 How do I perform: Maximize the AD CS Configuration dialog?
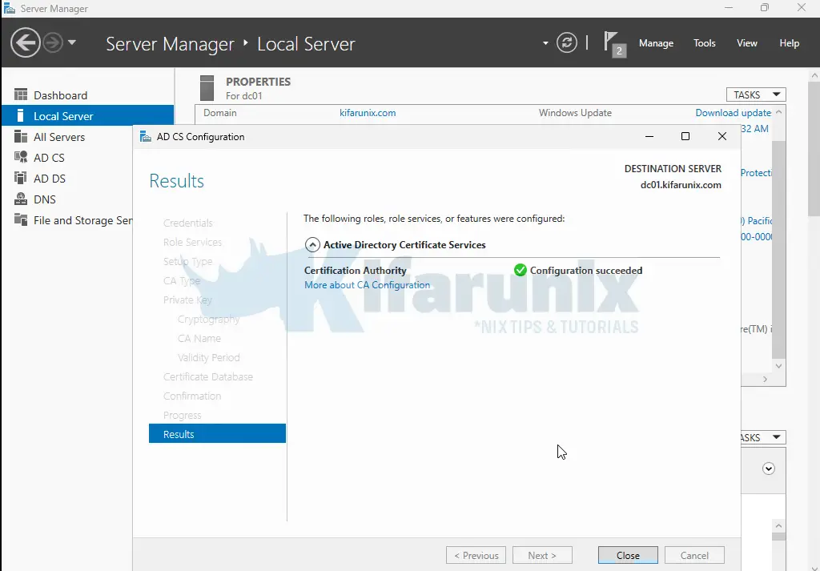pyautogui.click(x=685, y=136)
